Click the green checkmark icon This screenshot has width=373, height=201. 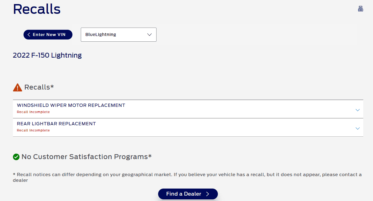16,157
